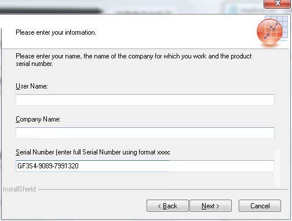This screenshot has height=221, width=292.
Task: Click the instruction paragraph about product serial number
Action: tap(134, 60)
